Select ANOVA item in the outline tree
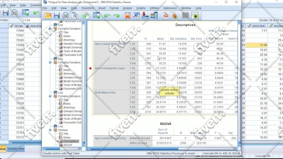 click(x=68, y=145)
